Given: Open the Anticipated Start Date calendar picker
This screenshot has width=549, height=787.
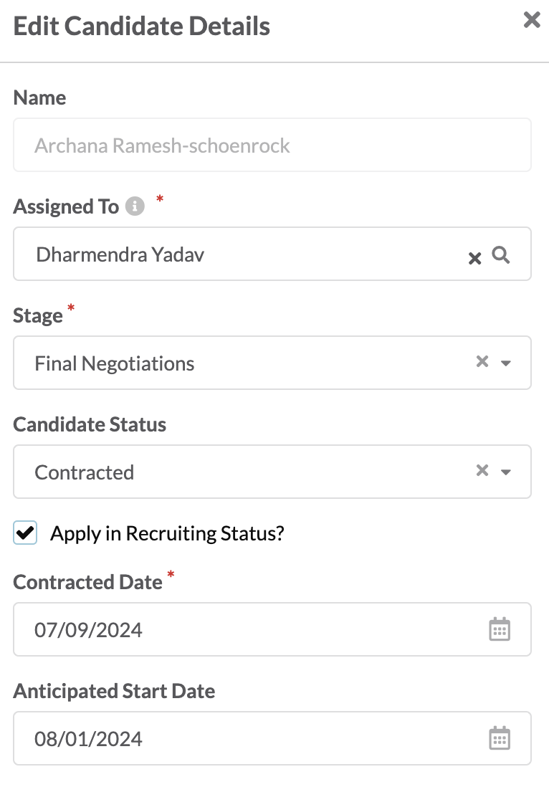Looking at the screenshot, I should tap(500, 738).
